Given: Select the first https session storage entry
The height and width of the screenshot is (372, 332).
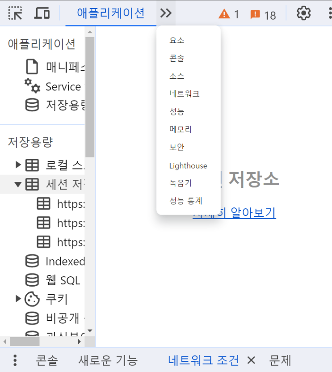Looking at the screenshot, I should [x=61, y=203].
